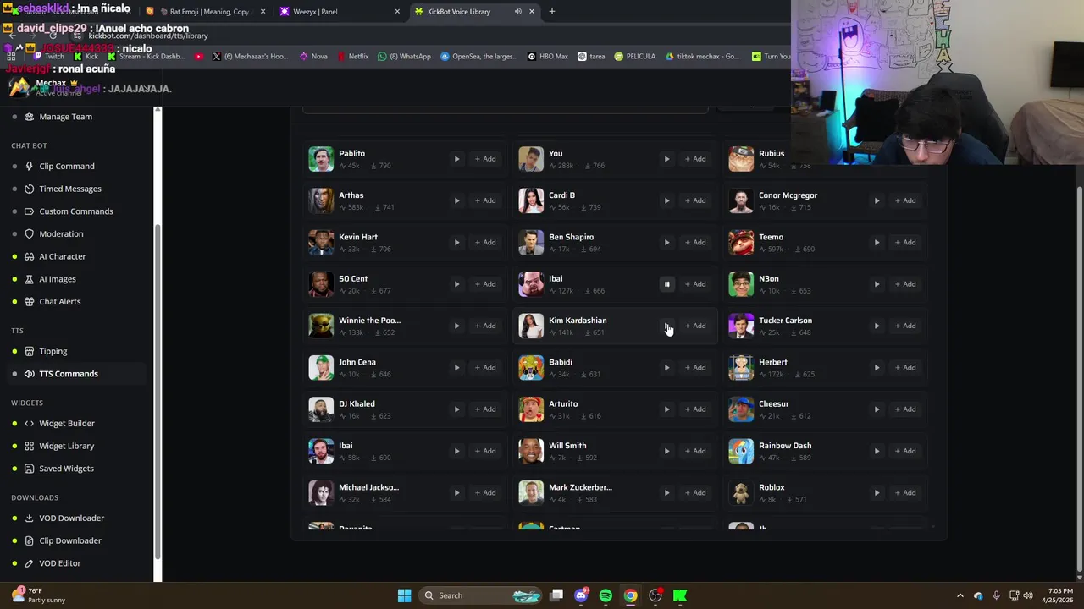Open Tipping in sidebar

53,351
